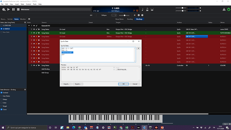This screenshot has width=231, height=130.
Task: Switch to the Set List tab
Action: pyautogui.click(x=10, y=19)
